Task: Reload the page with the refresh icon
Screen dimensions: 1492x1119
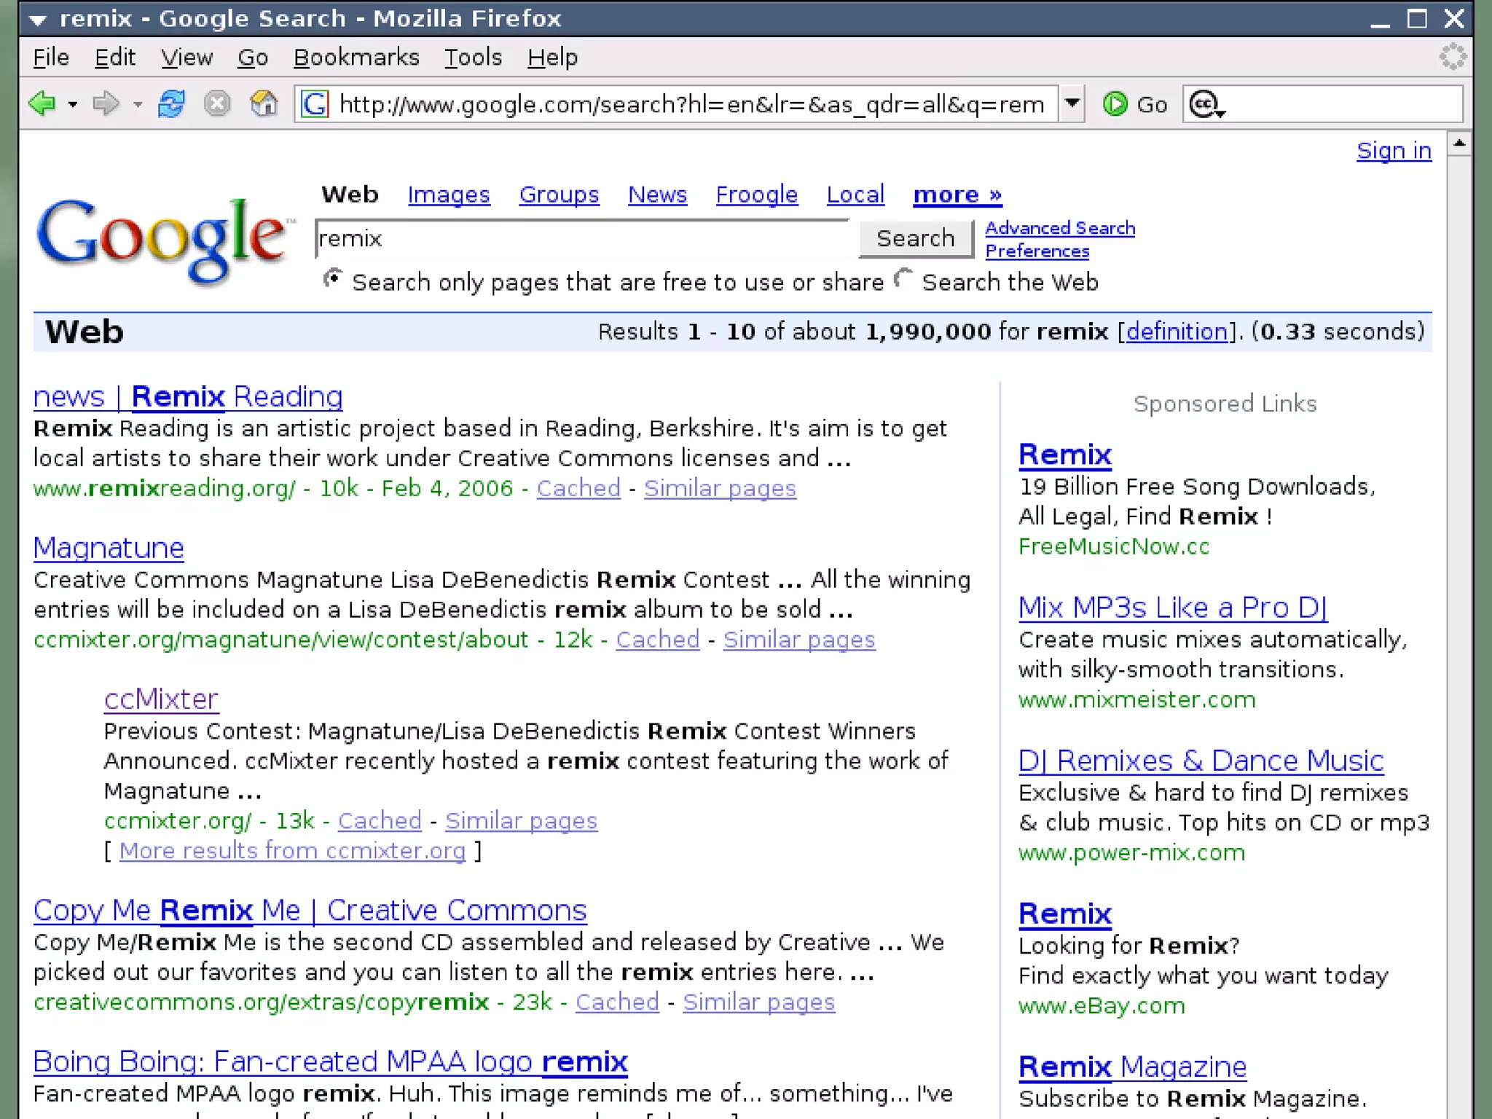Action: click(x=171, y=104)
